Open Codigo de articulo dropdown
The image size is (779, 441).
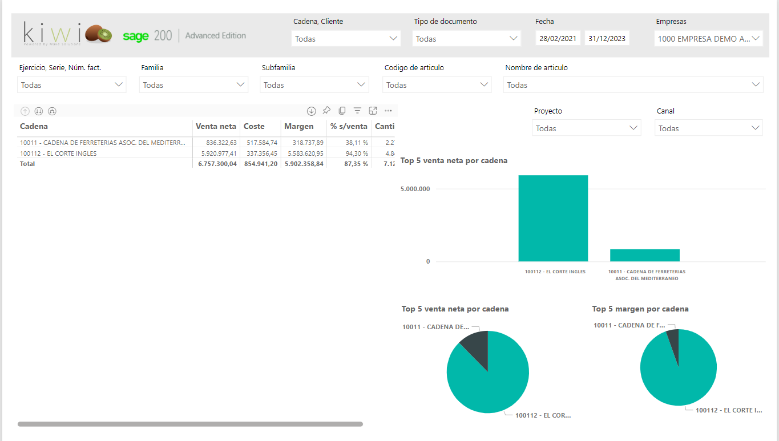click(x=437, y=85)
